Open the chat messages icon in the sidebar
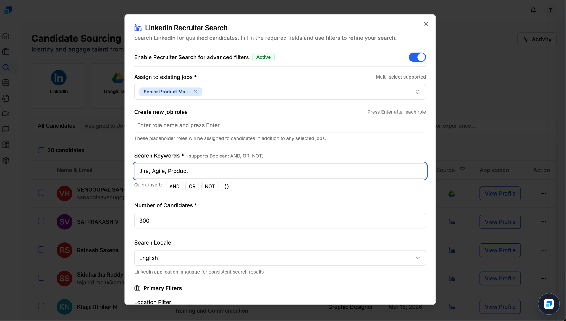This screenshot has width=566, height=321. pyautogui.click(x=6, y=129)
